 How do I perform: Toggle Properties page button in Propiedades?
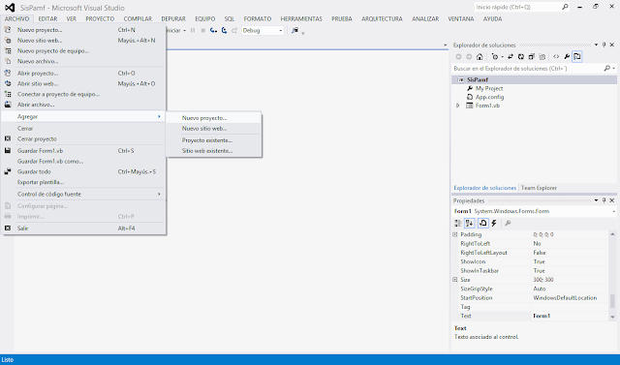(x=483, y=224)
